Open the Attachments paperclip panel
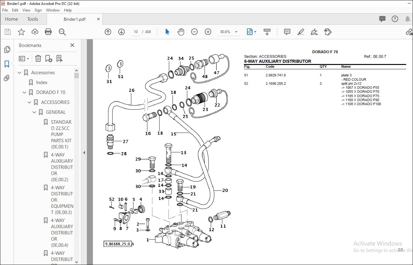The width and height of the screenshot is (413, 265). [7, 78]
